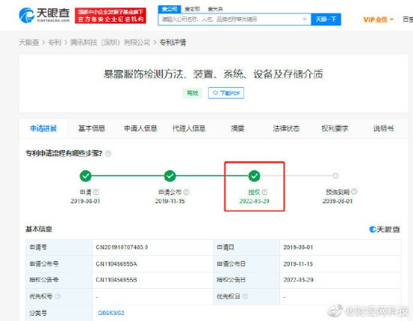This screenshot has width=413, height=321.
Task: Download the patent via 下载PDF button
Action: (226, 93)
